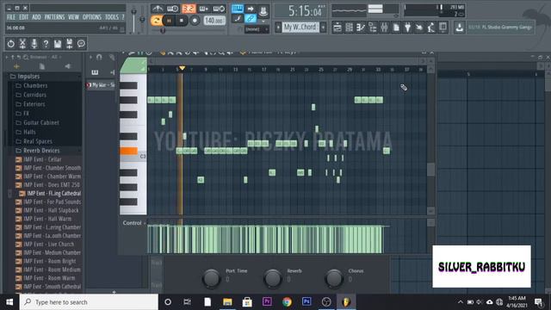Click the cut and merge tool icon
Viewport: 551px width, 310px height.
[22, 44]
